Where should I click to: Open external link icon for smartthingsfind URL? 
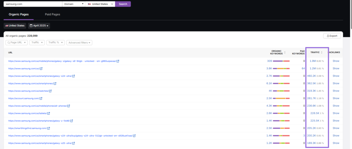tap(48, 128)
